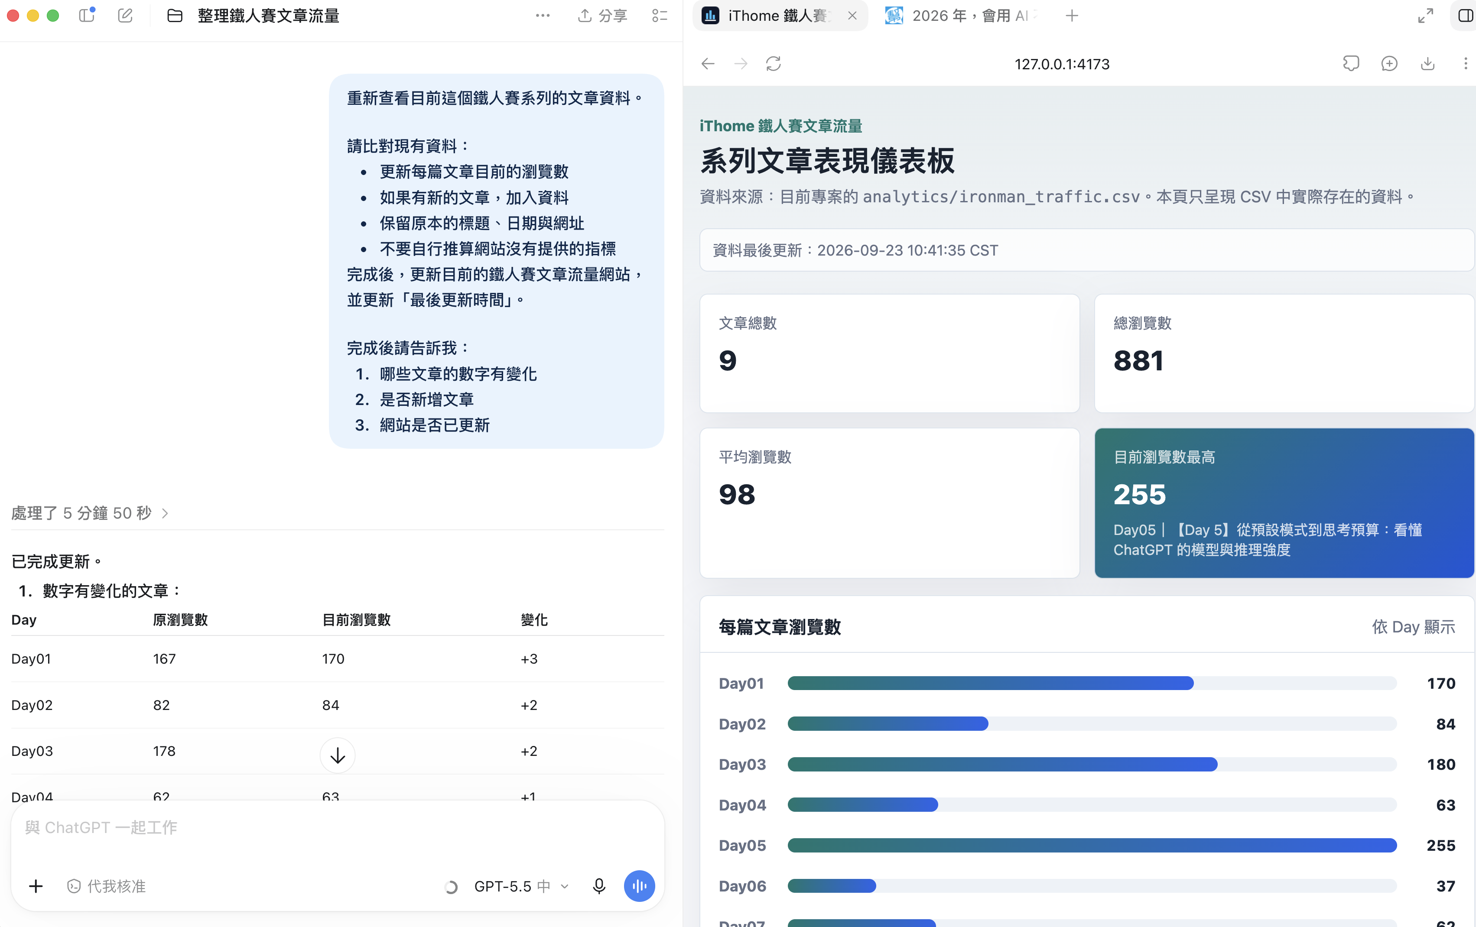Open the comment bubble icon in browser toolbar

pyautogui.click(x=1351, y=64)
